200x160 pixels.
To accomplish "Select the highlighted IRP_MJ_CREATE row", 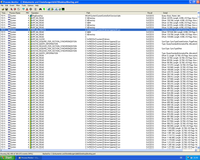I will coord(99,30).
